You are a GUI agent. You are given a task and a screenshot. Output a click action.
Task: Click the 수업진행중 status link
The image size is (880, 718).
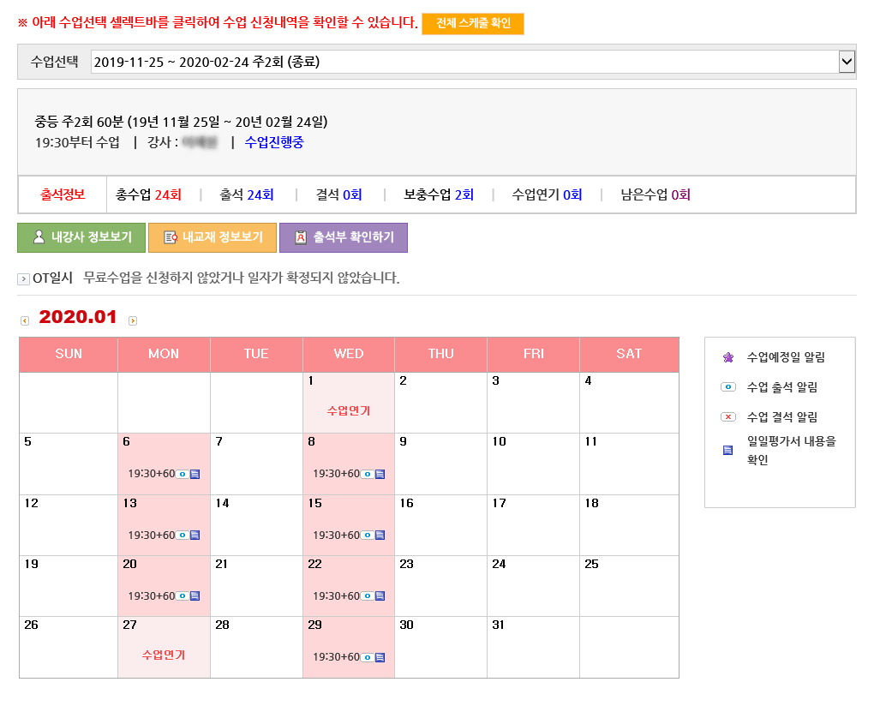[274, 142]
